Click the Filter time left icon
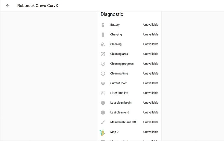Screen dimensions: 224x141 [x=103, y=93]
